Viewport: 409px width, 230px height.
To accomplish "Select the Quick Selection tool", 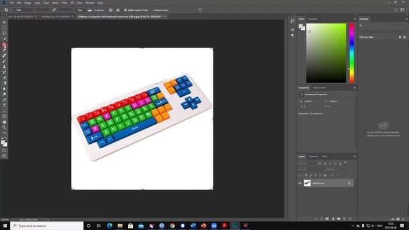I will [4, 39].
